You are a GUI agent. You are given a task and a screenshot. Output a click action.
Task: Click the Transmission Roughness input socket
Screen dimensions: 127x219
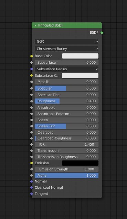tap(32, 157)
